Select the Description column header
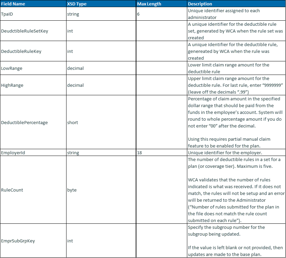Image resolution: width=286 pixels, height=258 pixels. point(200,4)
